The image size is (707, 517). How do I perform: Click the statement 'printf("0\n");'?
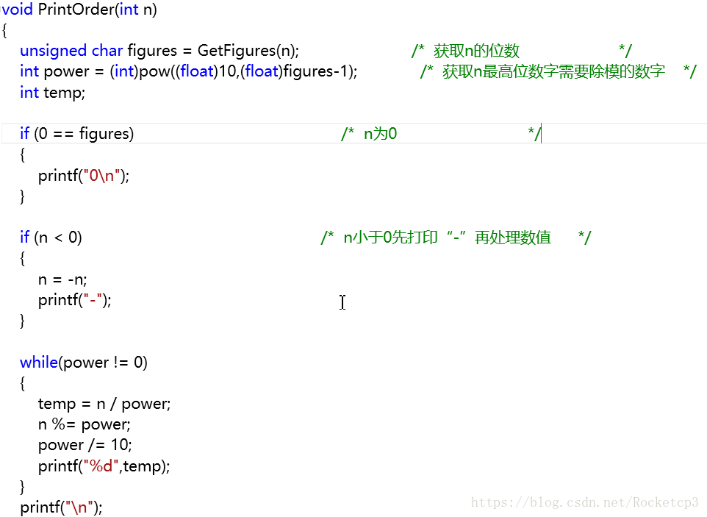click(84, 175)
